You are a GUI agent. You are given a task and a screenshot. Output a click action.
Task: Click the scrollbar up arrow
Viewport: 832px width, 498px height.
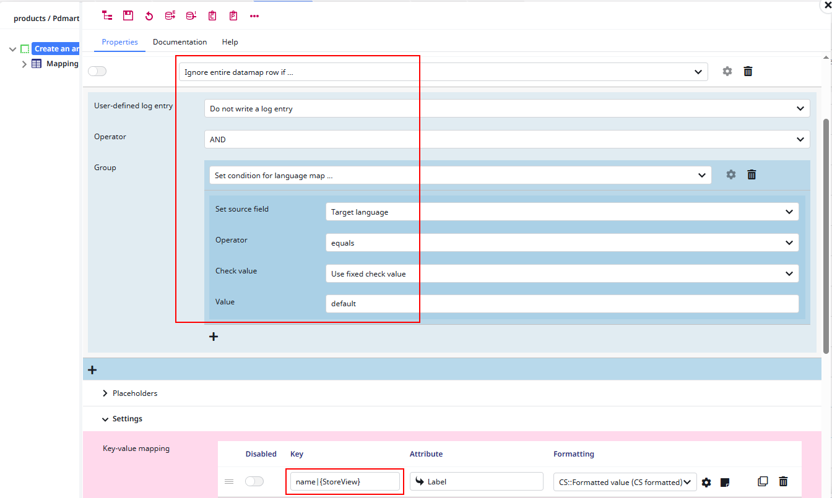[826, 58]
